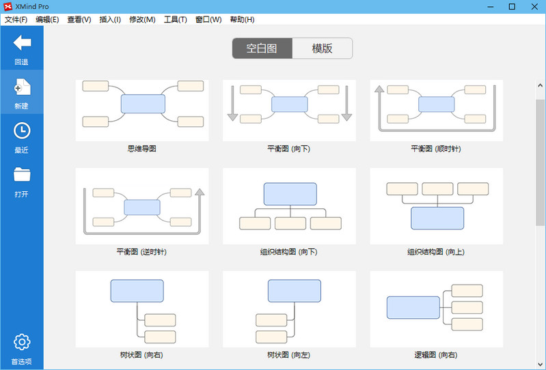This screenshot has width=546, height=370.
Task: Click the 思维导图 label text
Action: 141,149
